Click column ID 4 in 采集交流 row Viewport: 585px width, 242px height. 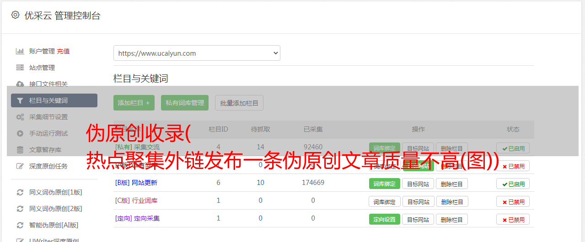point(218,147)
